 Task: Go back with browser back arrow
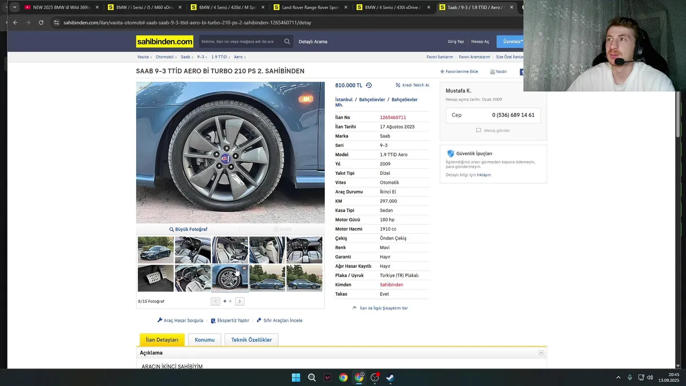click(x=15, y=23)
